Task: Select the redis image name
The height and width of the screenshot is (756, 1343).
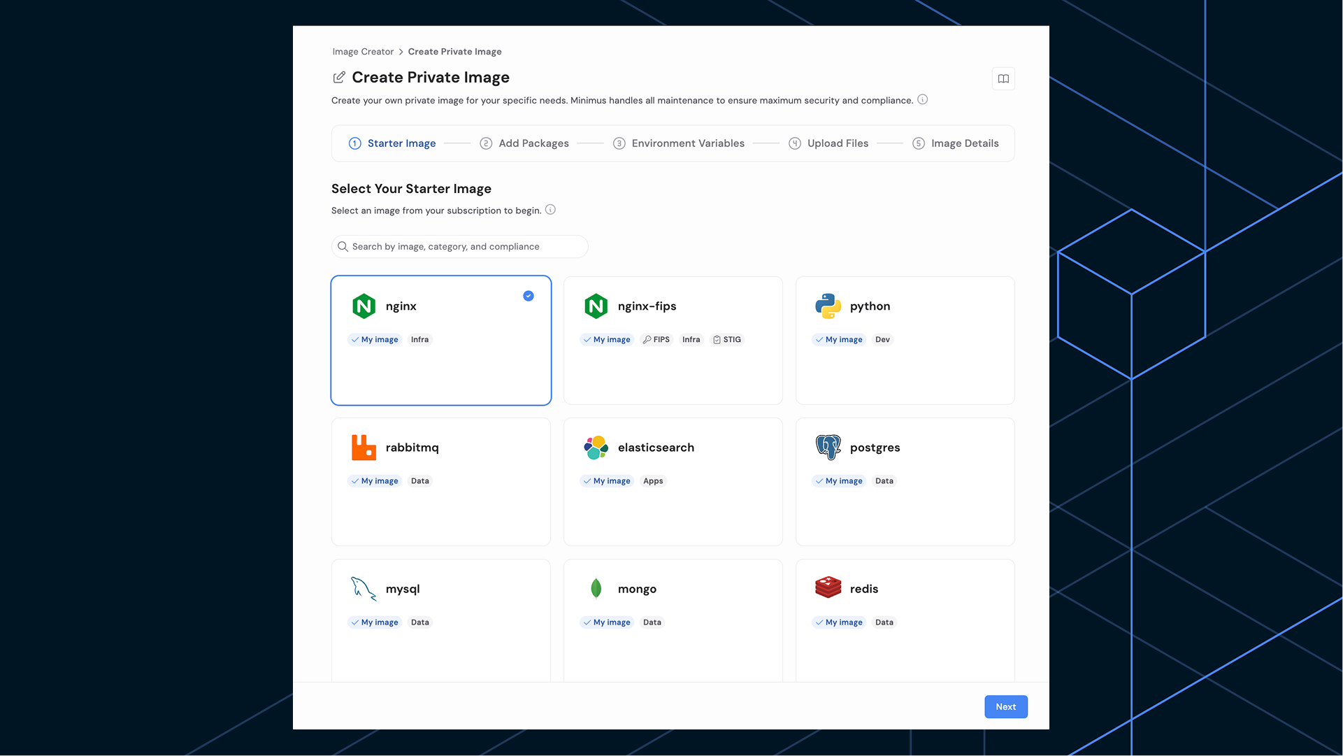Action: click(864, 589)
